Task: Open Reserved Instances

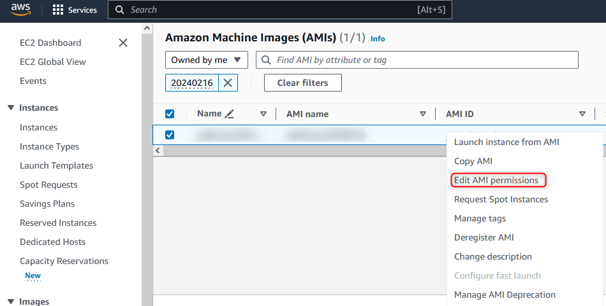Action: click(x=58, y=223)
